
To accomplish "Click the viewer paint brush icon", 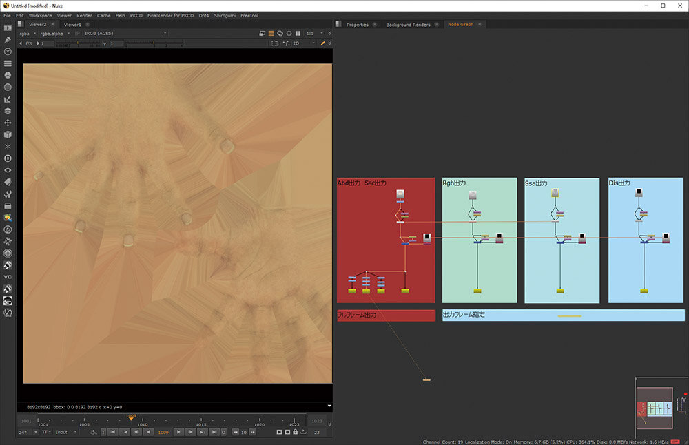I will [x=322, y=43].
